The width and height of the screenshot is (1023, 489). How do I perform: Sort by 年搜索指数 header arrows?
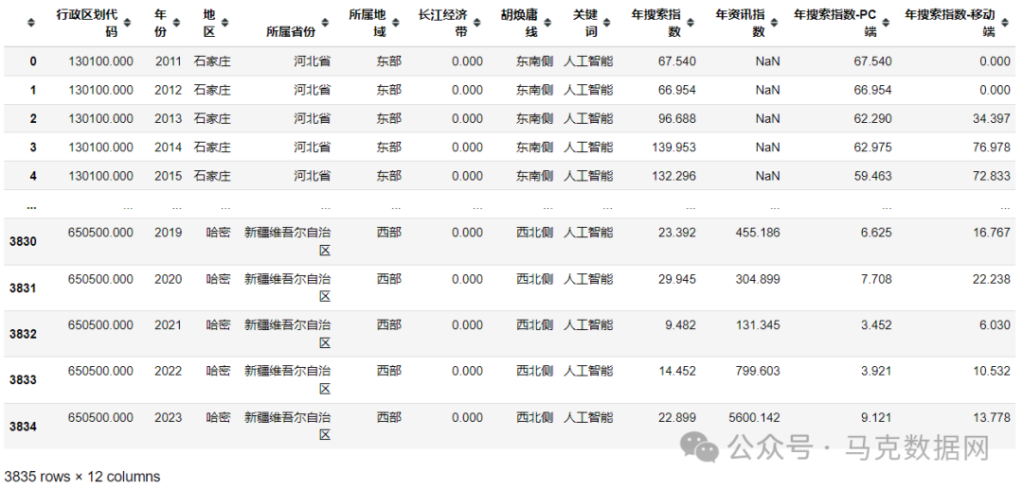click(x=691, y=23)
